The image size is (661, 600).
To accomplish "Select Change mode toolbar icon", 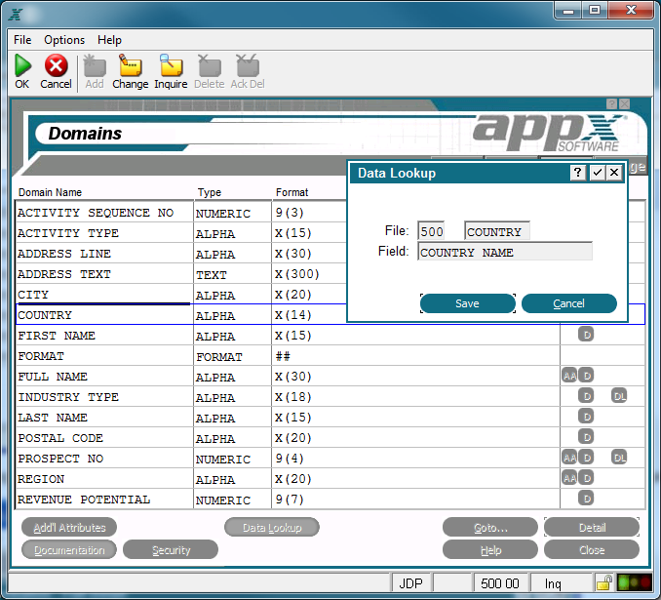I will pos(130,65).
